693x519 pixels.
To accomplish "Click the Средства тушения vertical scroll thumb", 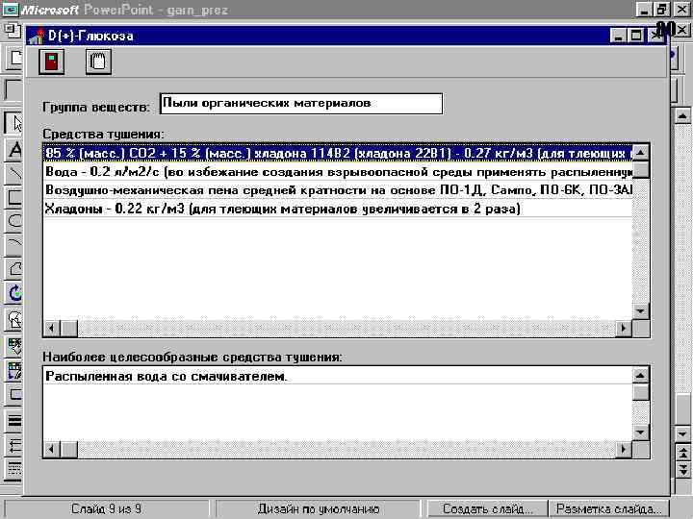I will [640, 169].
